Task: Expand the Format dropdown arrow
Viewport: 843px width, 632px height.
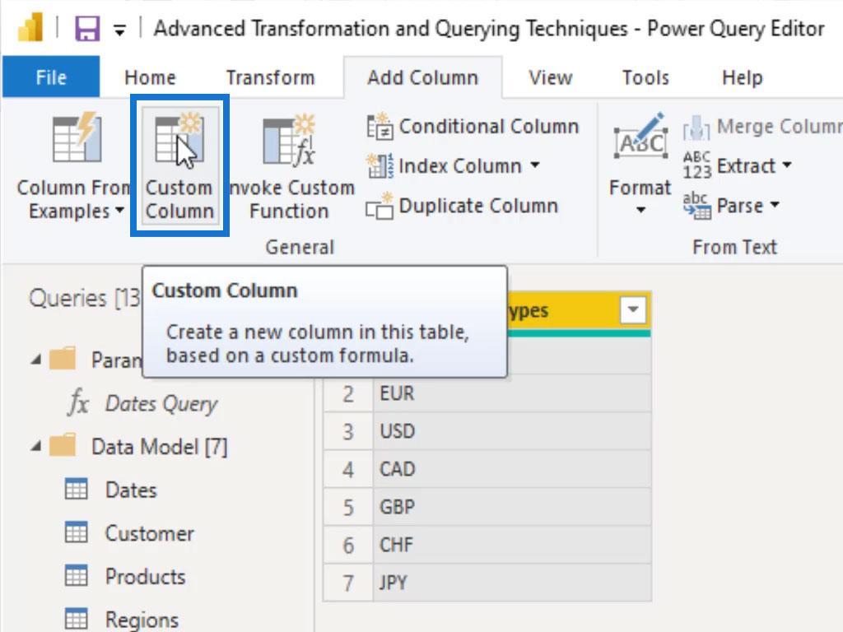Action: pyautogui.click(x=640, y=210)
